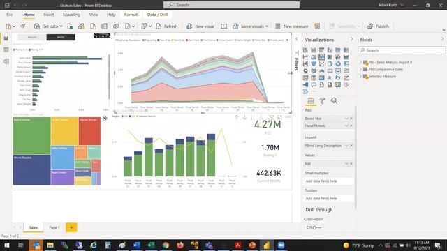Expand PBI - Sales Analysis Report II table
This screenshot has width=447, height=251.
(360, 62)
